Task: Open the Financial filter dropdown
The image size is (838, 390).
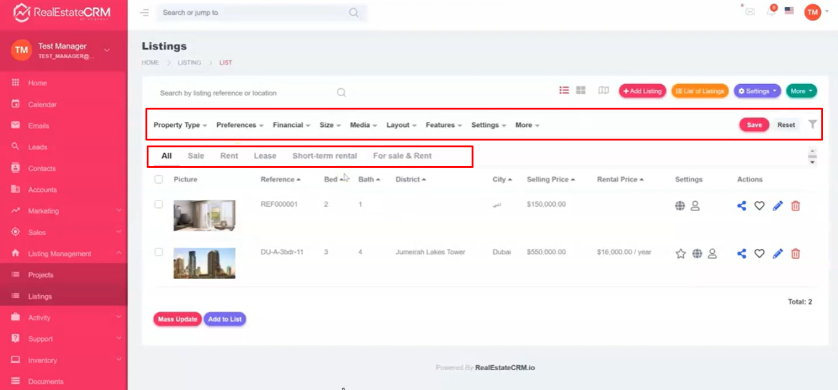Action: pyautogui.click(x=292, y=125)
